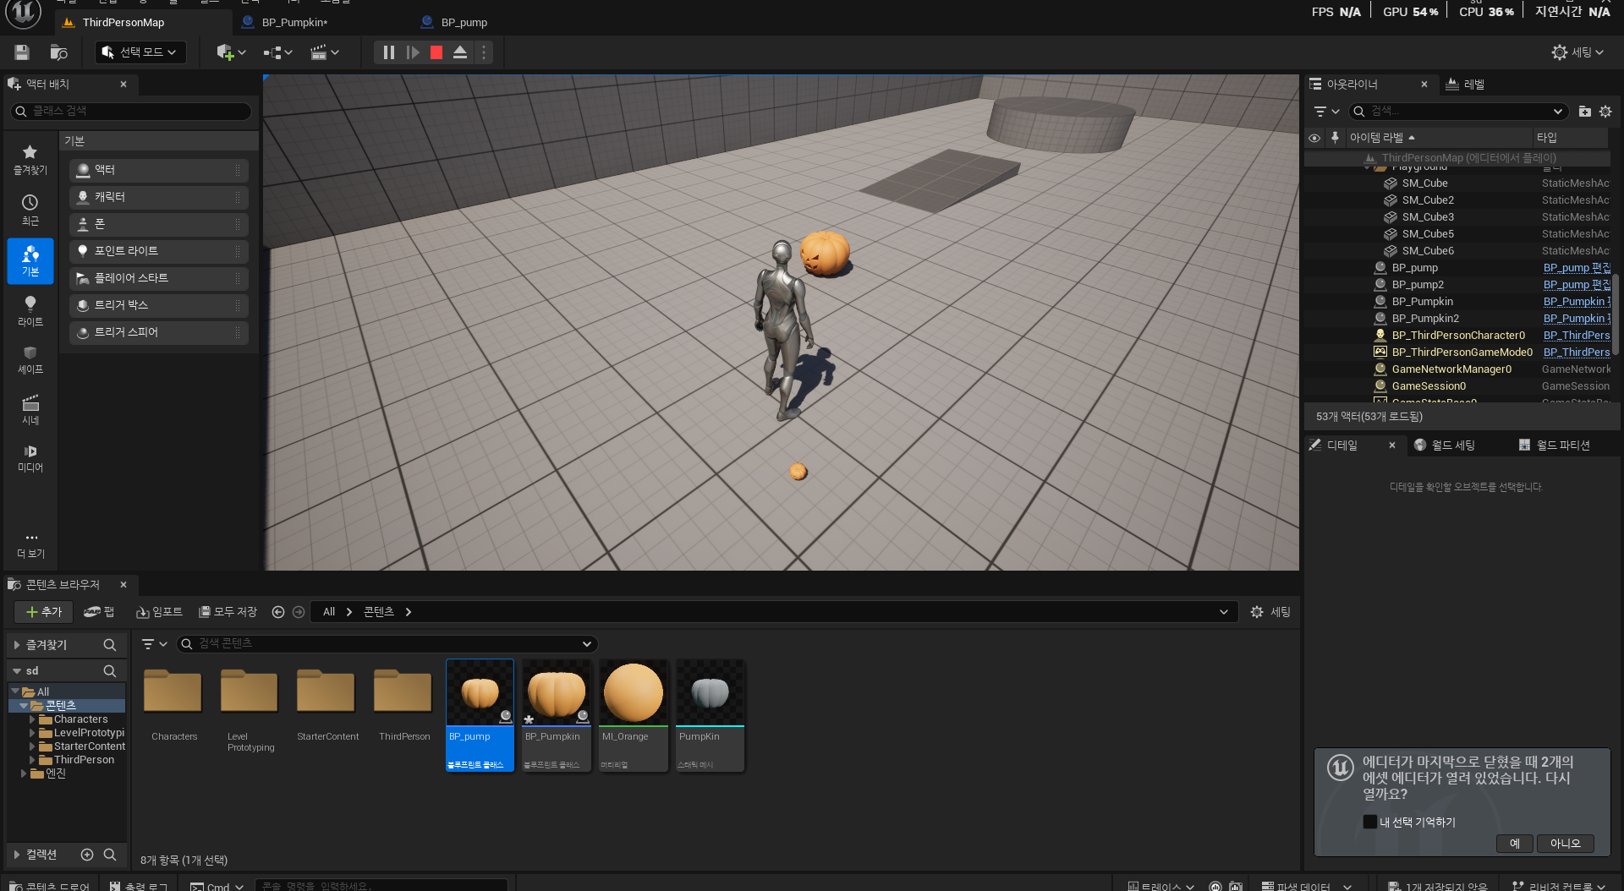Focus the class search (클래스 검색) field
The width and height of the screenshot is (1624, 891).
click(x=131, y=111)
